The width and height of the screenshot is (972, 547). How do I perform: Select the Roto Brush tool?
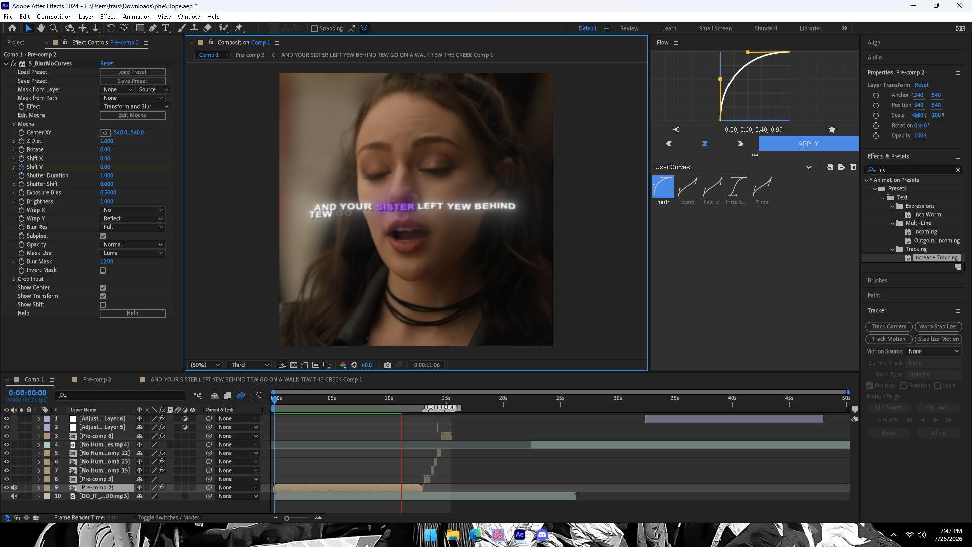click(223, 28)
